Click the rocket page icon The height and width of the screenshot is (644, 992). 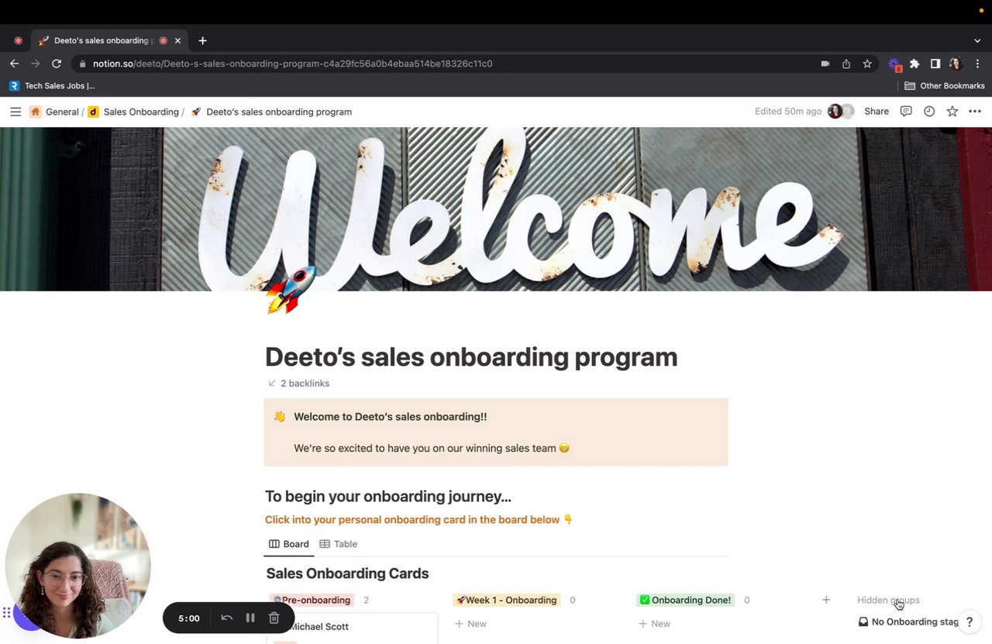291,290
